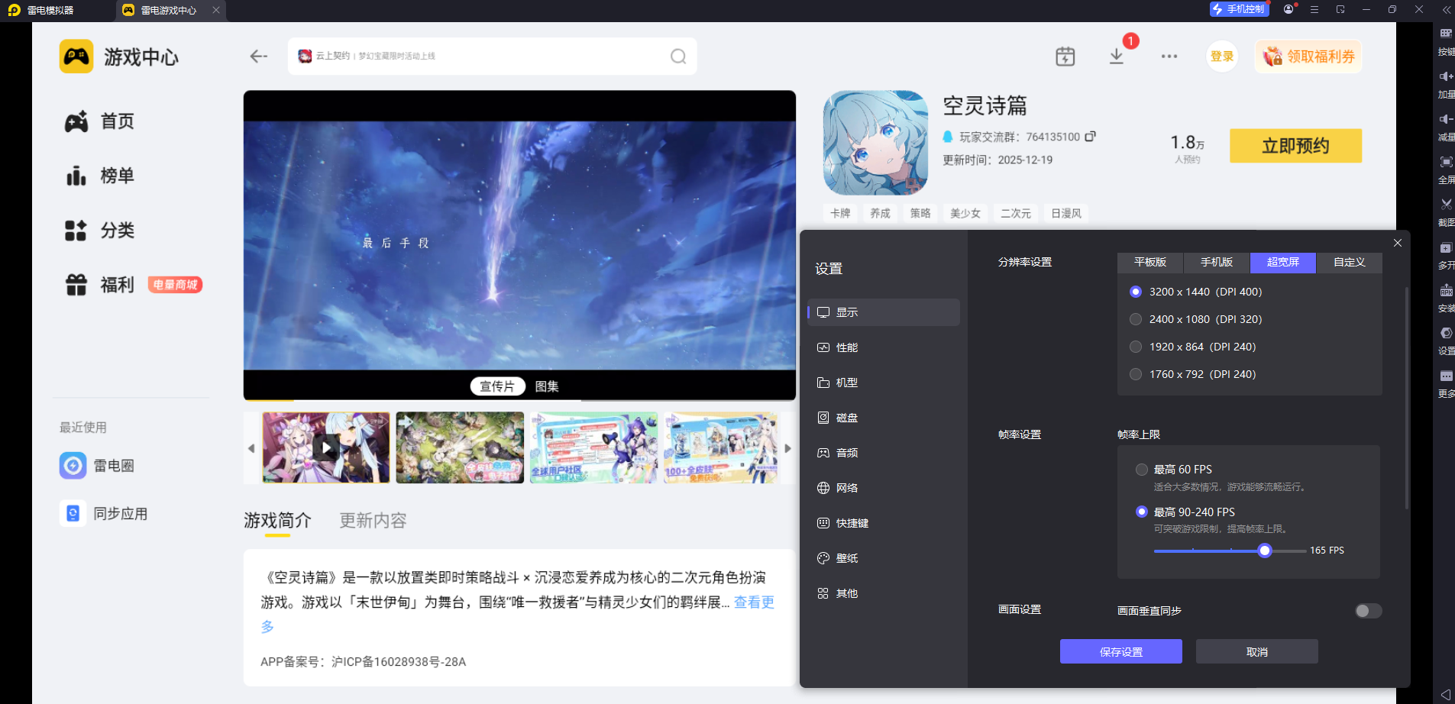The image size is (1455, 704).
Task: Open 同步应用 from recently used
Action: [x=104, y=514]
